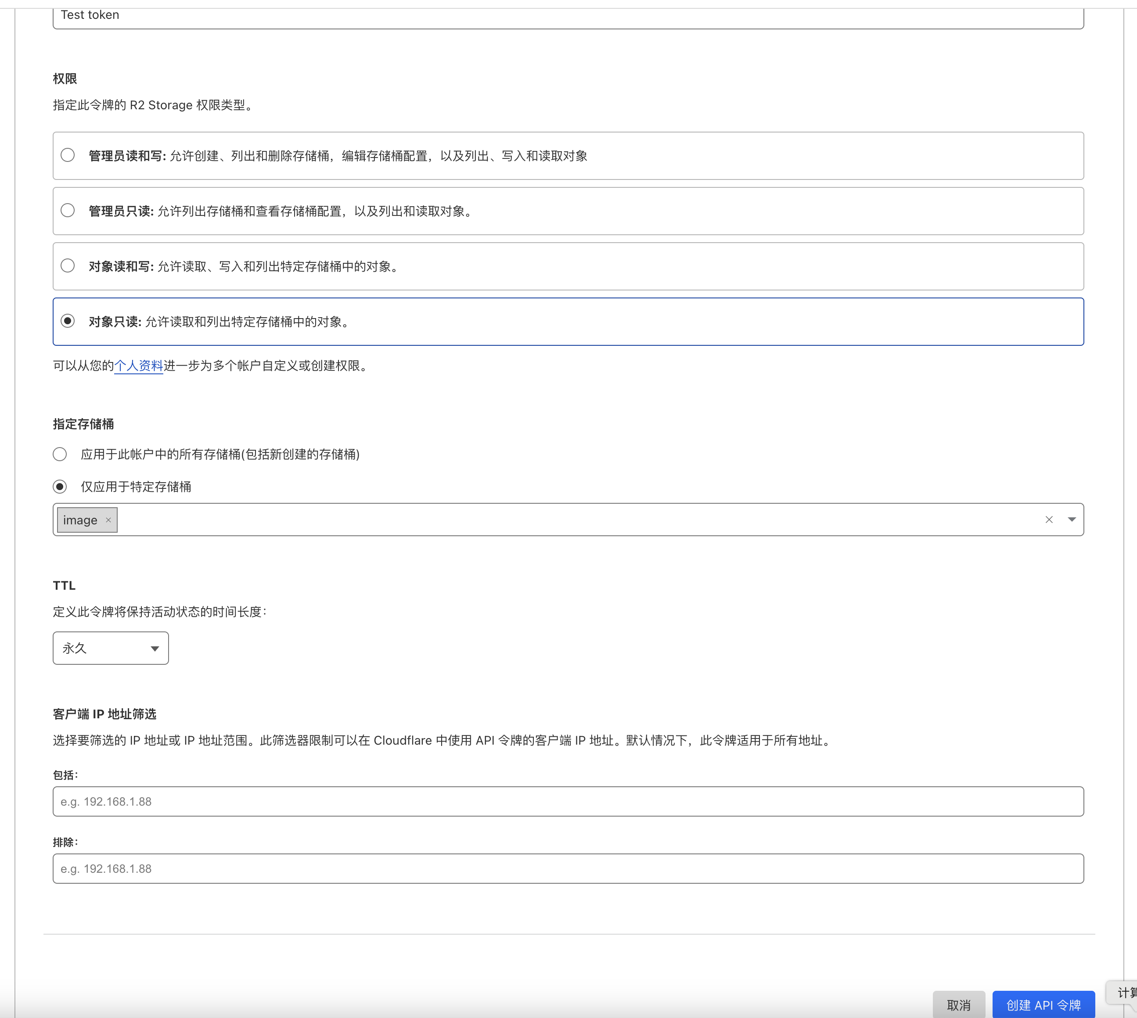Focus the 排除 IP address input field
The height and width of the screenshot is (1018, 1137).
(568, 869)
